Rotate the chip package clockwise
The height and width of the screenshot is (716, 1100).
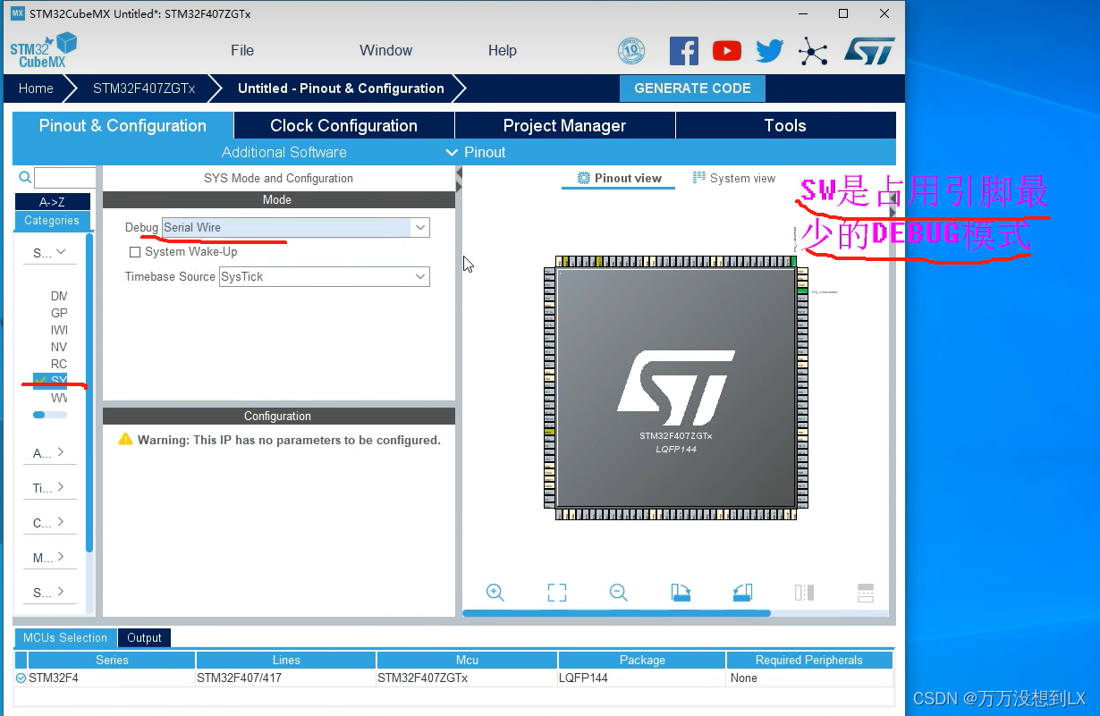click(679, 592)
